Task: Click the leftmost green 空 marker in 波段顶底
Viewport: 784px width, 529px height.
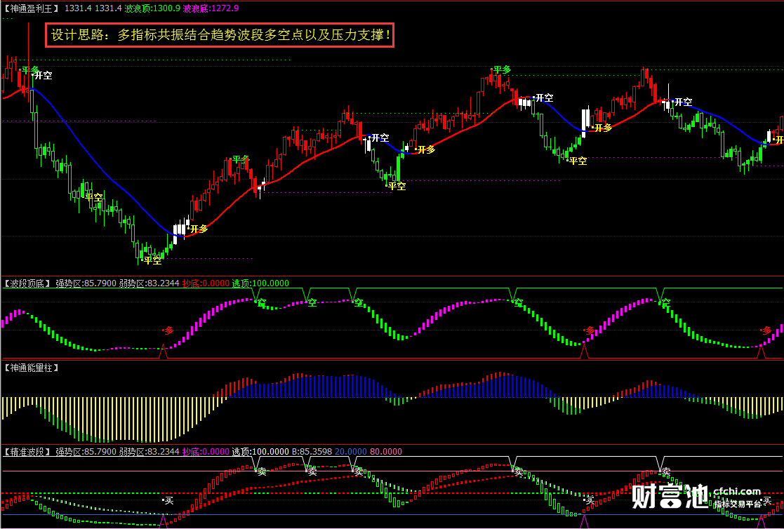Action: 262,302
